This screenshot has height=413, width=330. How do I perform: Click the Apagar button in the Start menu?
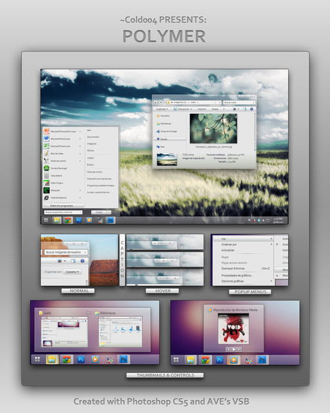99,212
